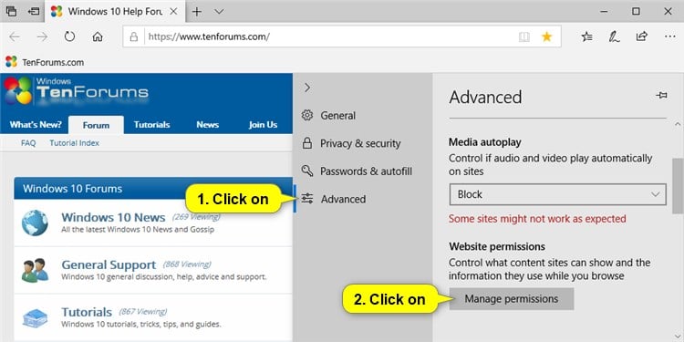Add notes with the pen icon
The image size is (684, 342).
point(614,36)
